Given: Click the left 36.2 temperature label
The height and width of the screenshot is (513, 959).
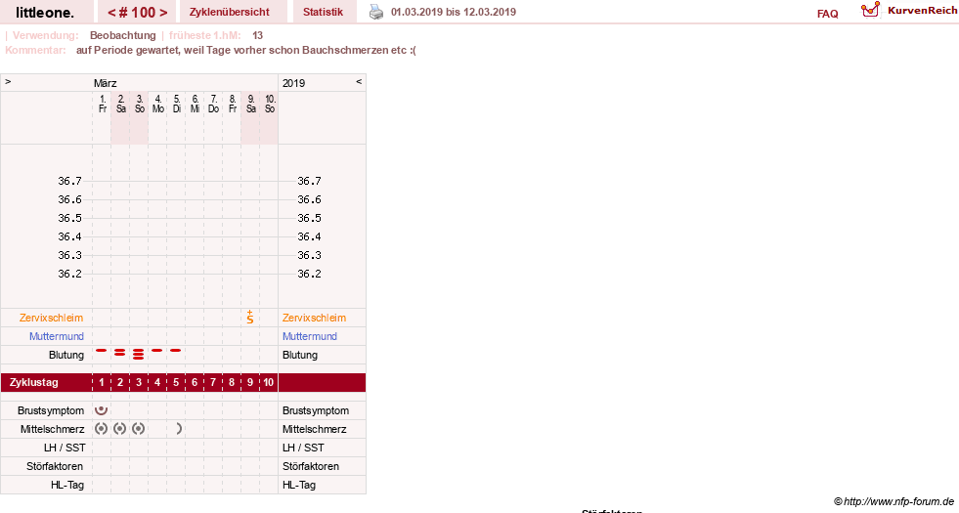Looking at the screenshot, I should click(69, 274).
